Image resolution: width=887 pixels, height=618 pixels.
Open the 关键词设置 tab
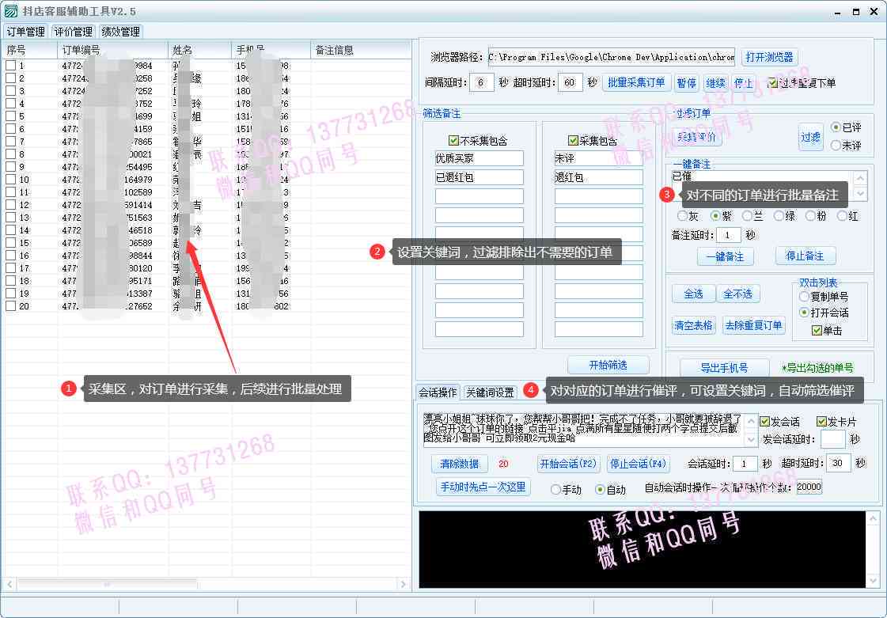(489, 392)
